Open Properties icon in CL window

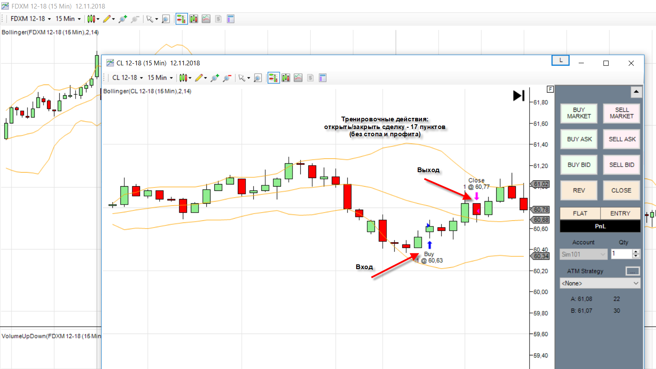[322, 78]
